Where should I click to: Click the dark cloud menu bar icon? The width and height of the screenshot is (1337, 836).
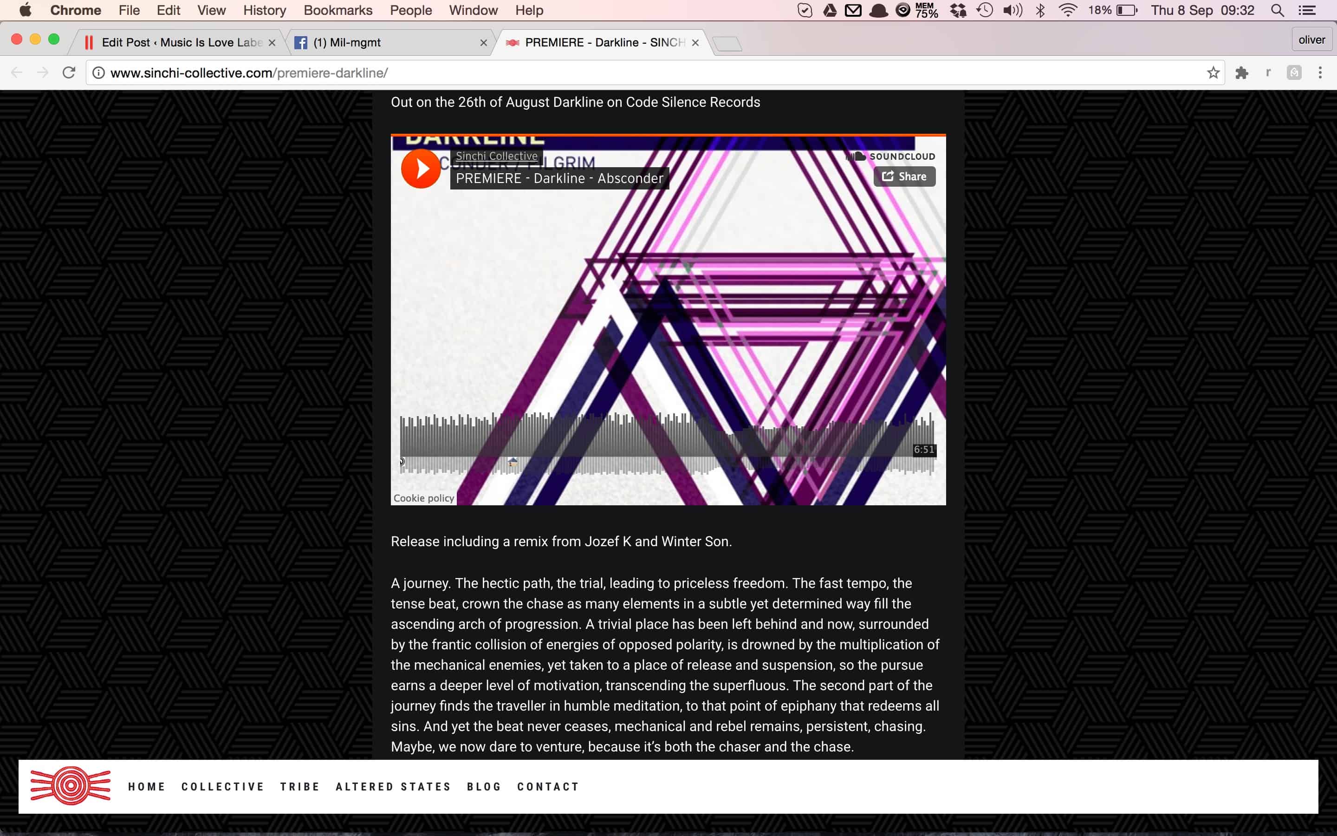878,10
